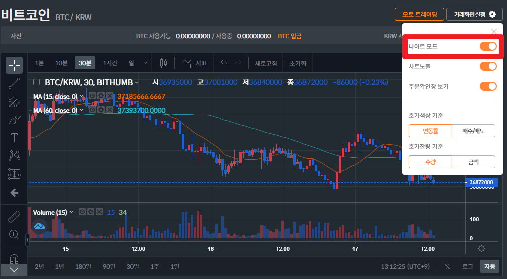The image size is (507, 279).
Task: Select 금액 for order book quantity basis
Action: [473, 162]
